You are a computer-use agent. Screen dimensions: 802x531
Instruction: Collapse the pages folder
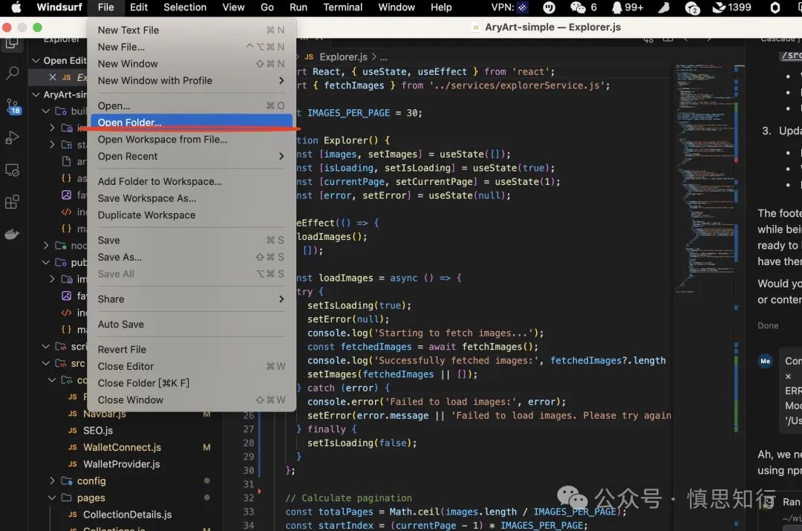tap(52, 498)
